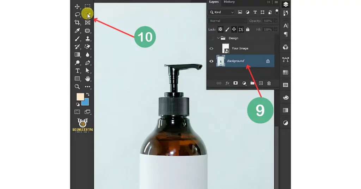Add a layer mask
361x189 pixels.
pyautogui.click(x=235, y=83)
